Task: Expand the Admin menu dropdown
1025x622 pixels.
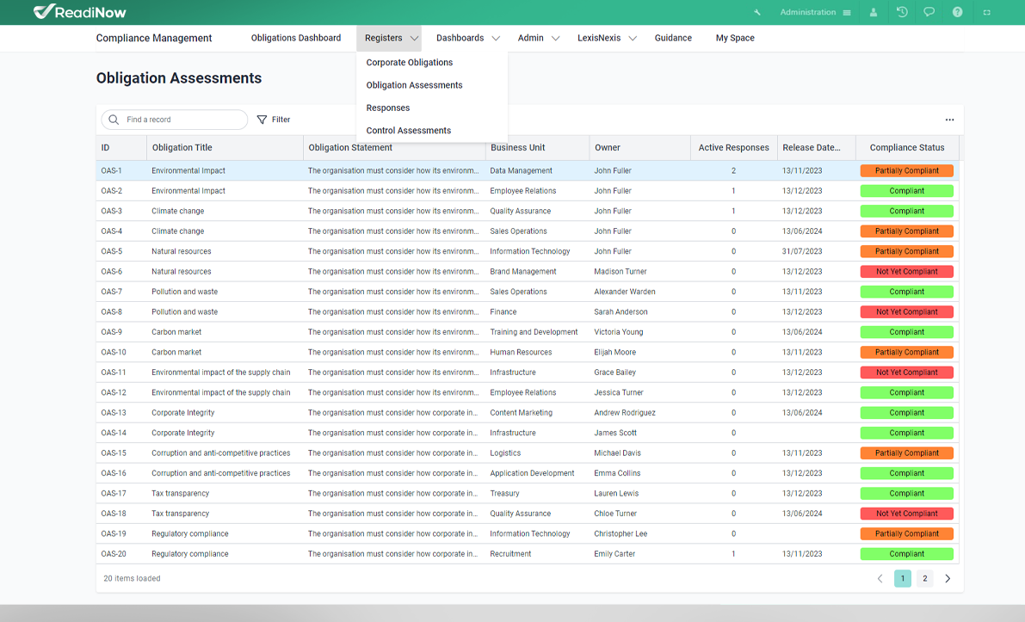Action: click(x=538, y=38)
